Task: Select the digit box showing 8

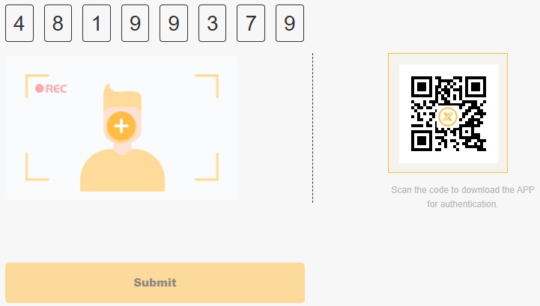Action: click(58, 23)
